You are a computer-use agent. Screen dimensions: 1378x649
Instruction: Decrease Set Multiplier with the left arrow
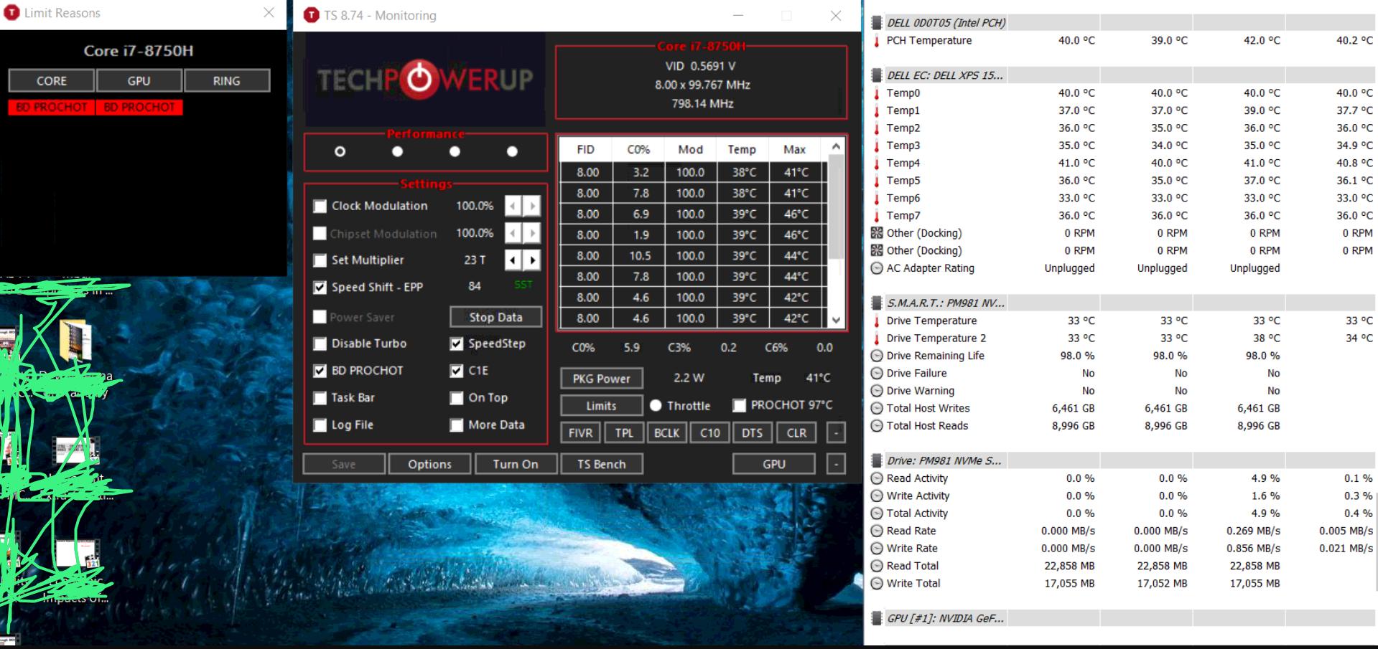point(513,260)
